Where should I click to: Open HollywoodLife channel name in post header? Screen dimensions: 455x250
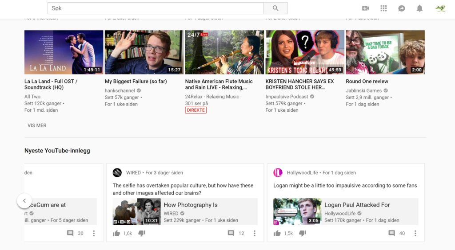[x=302, y=173]
